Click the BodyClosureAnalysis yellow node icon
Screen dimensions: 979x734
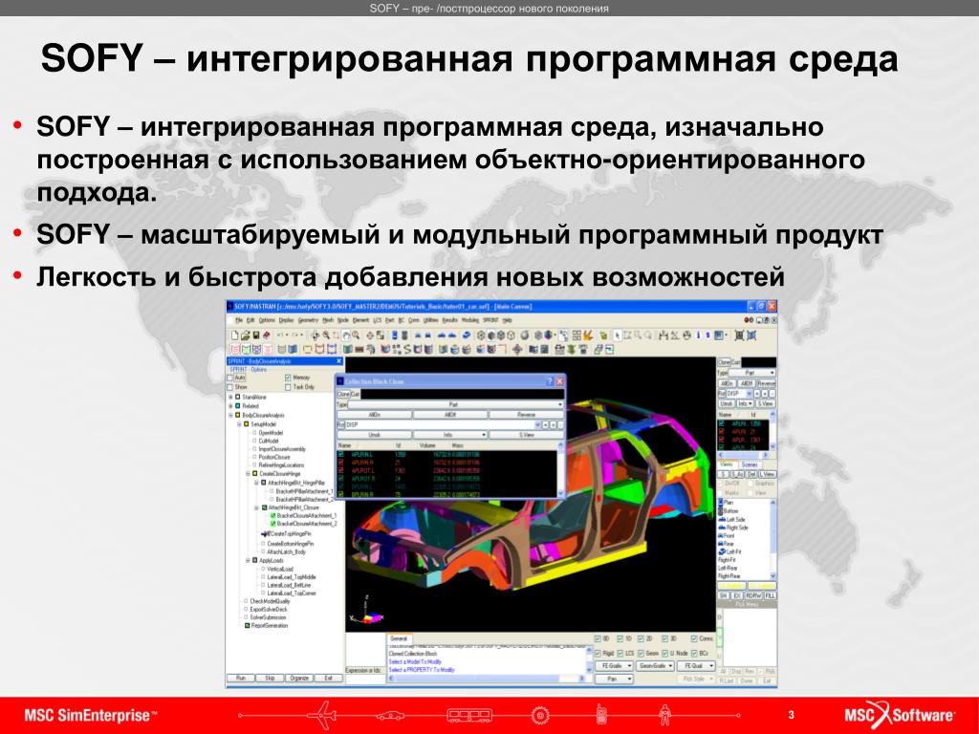pyautogui.click(x=237, y=415)
